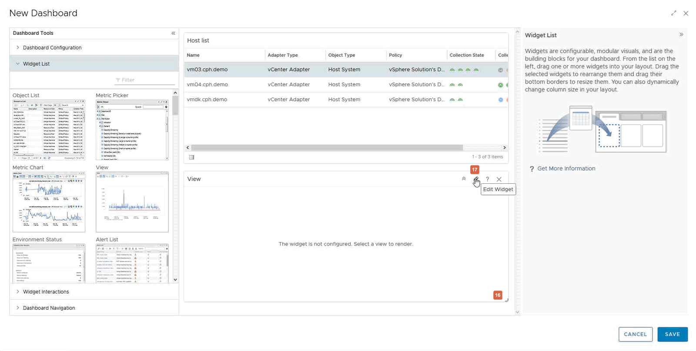Screen dimensions: 696x351
Task: Select the Metric Chart widget thumbnail
Action: [49, 202]
